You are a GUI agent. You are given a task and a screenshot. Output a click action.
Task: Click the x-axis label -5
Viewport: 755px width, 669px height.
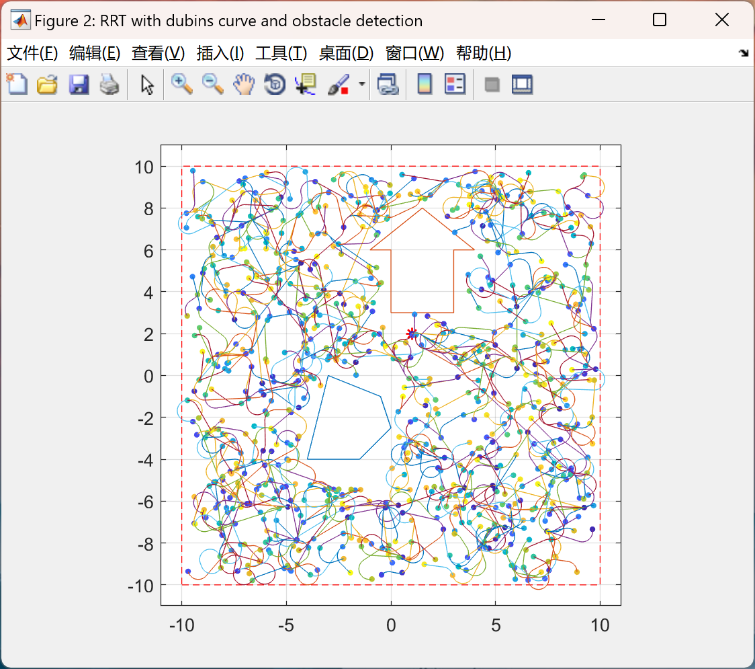(x=286, y=625)
